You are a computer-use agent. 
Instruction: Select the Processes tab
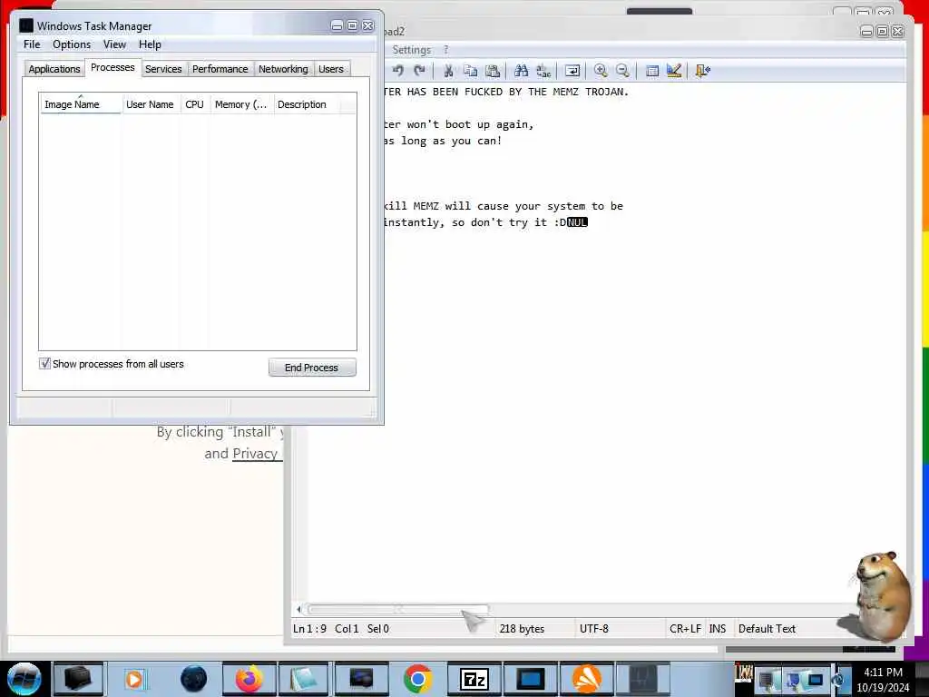coord(112,67)
